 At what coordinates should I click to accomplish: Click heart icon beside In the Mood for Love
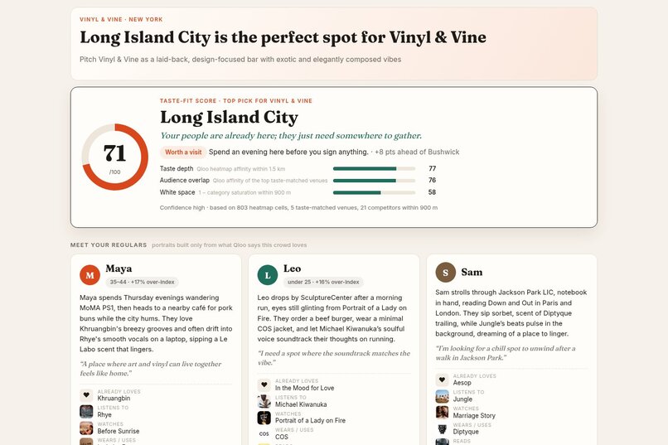click(x=264, y=385)
